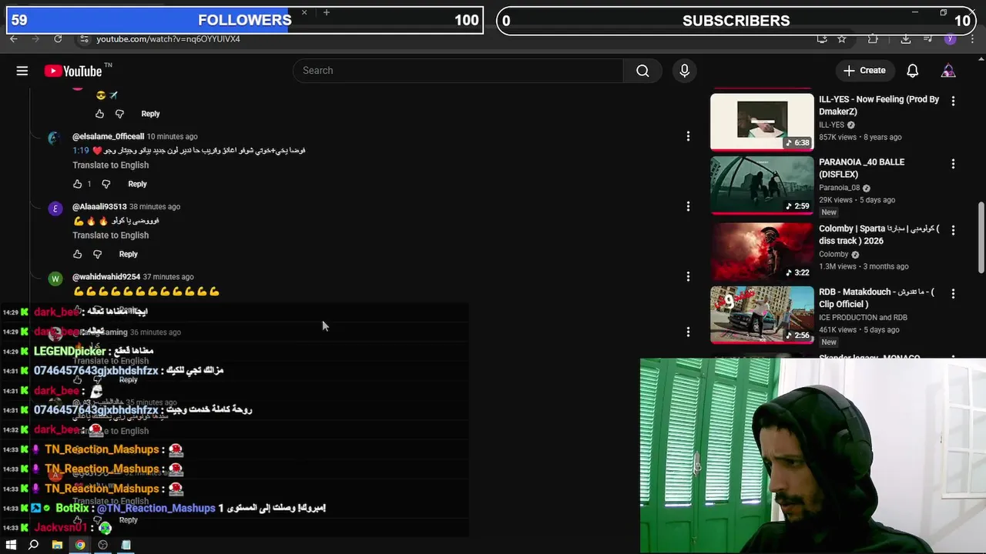Viewport: 986px width, 554px height.
Task: Switch to Chrome in the taskbar
Action: [80, 545]
